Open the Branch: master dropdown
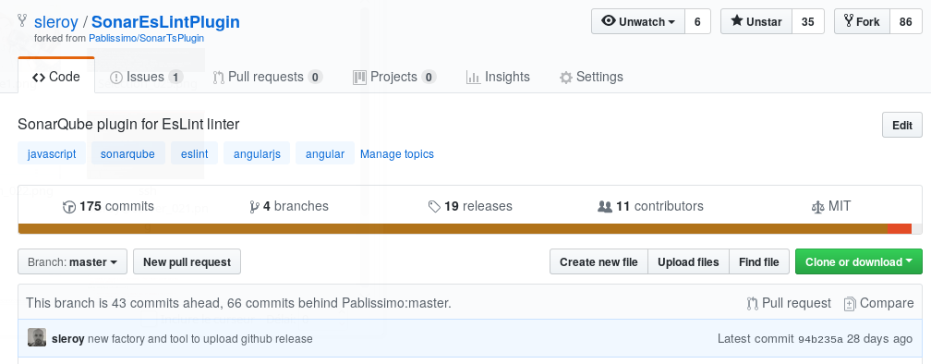The height and width of the screenshot is (364, 931). pyautogui.click(x=72, y=261)
